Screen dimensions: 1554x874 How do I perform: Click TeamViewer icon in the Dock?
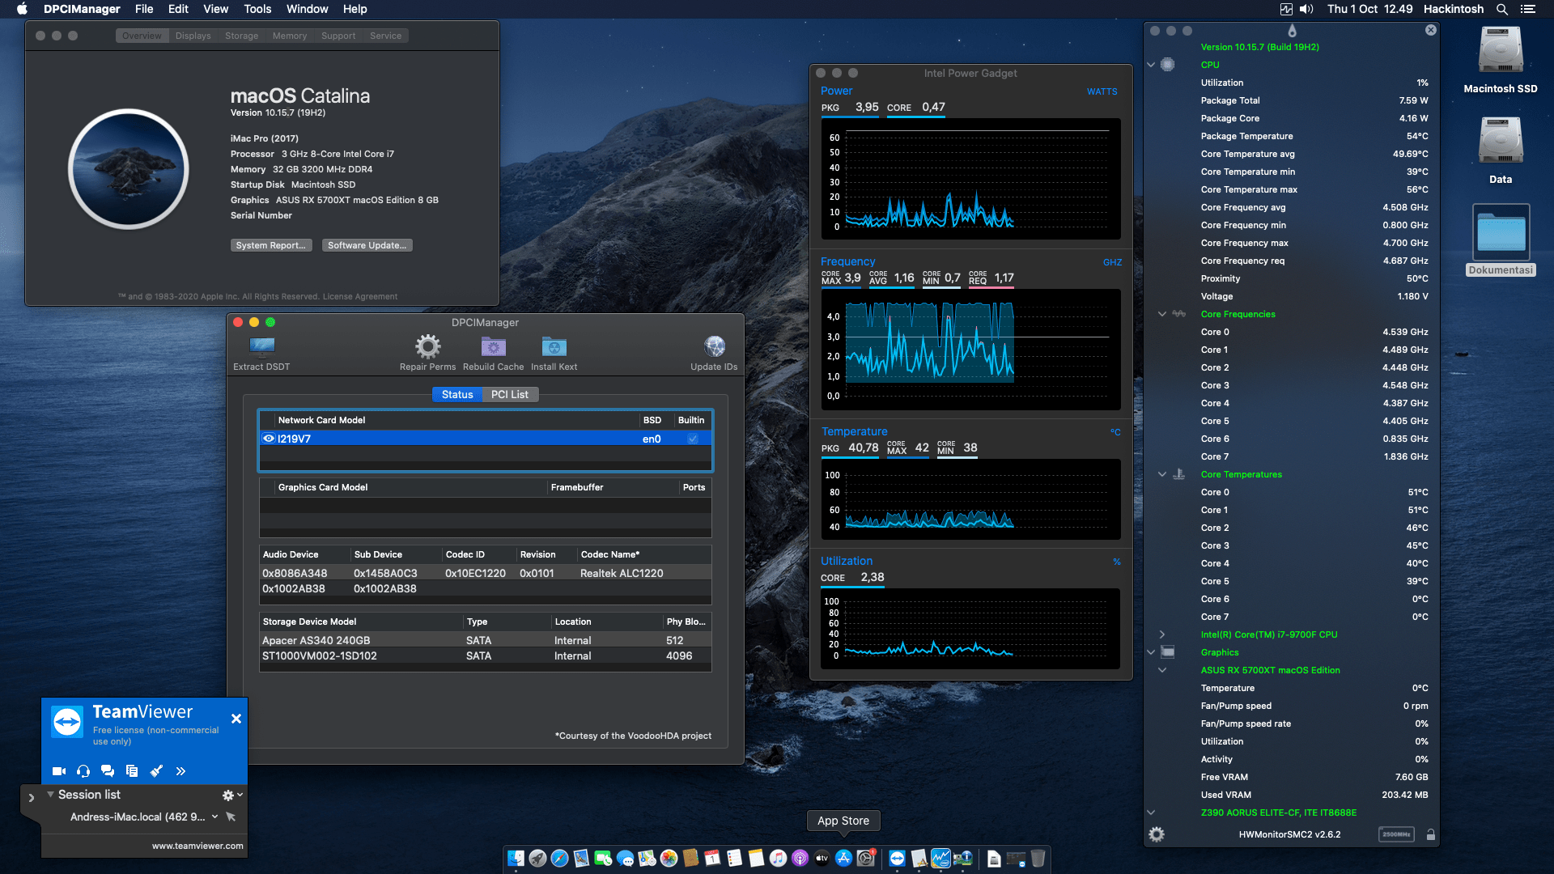coord(897,859)
